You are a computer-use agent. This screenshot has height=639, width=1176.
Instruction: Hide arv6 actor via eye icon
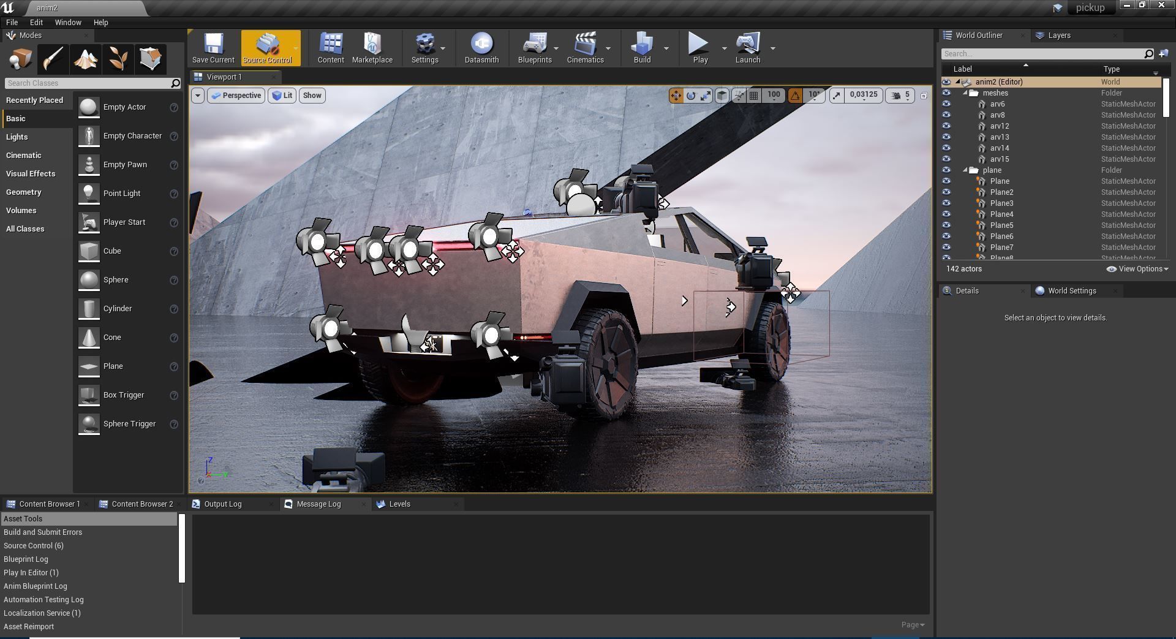pyautogui.click(x=946, y=104)
